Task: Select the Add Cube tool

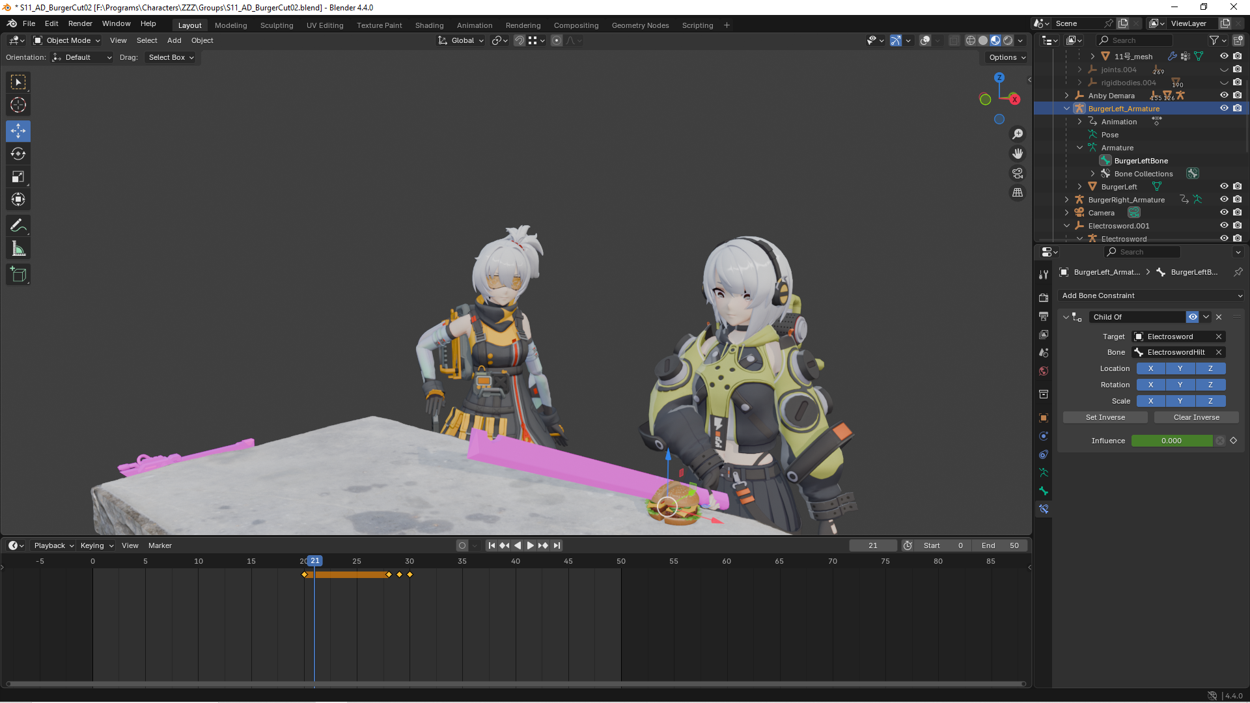Action: 18,275
